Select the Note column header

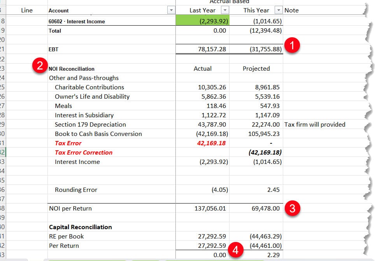pyautogui.click(x=291, y=10)
